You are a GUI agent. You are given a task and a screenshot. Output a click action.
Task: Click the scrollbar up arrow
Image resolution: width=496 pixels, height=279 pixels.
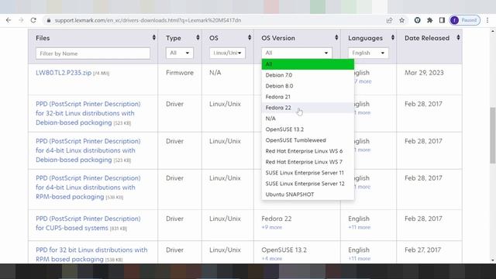pos(493,31)
